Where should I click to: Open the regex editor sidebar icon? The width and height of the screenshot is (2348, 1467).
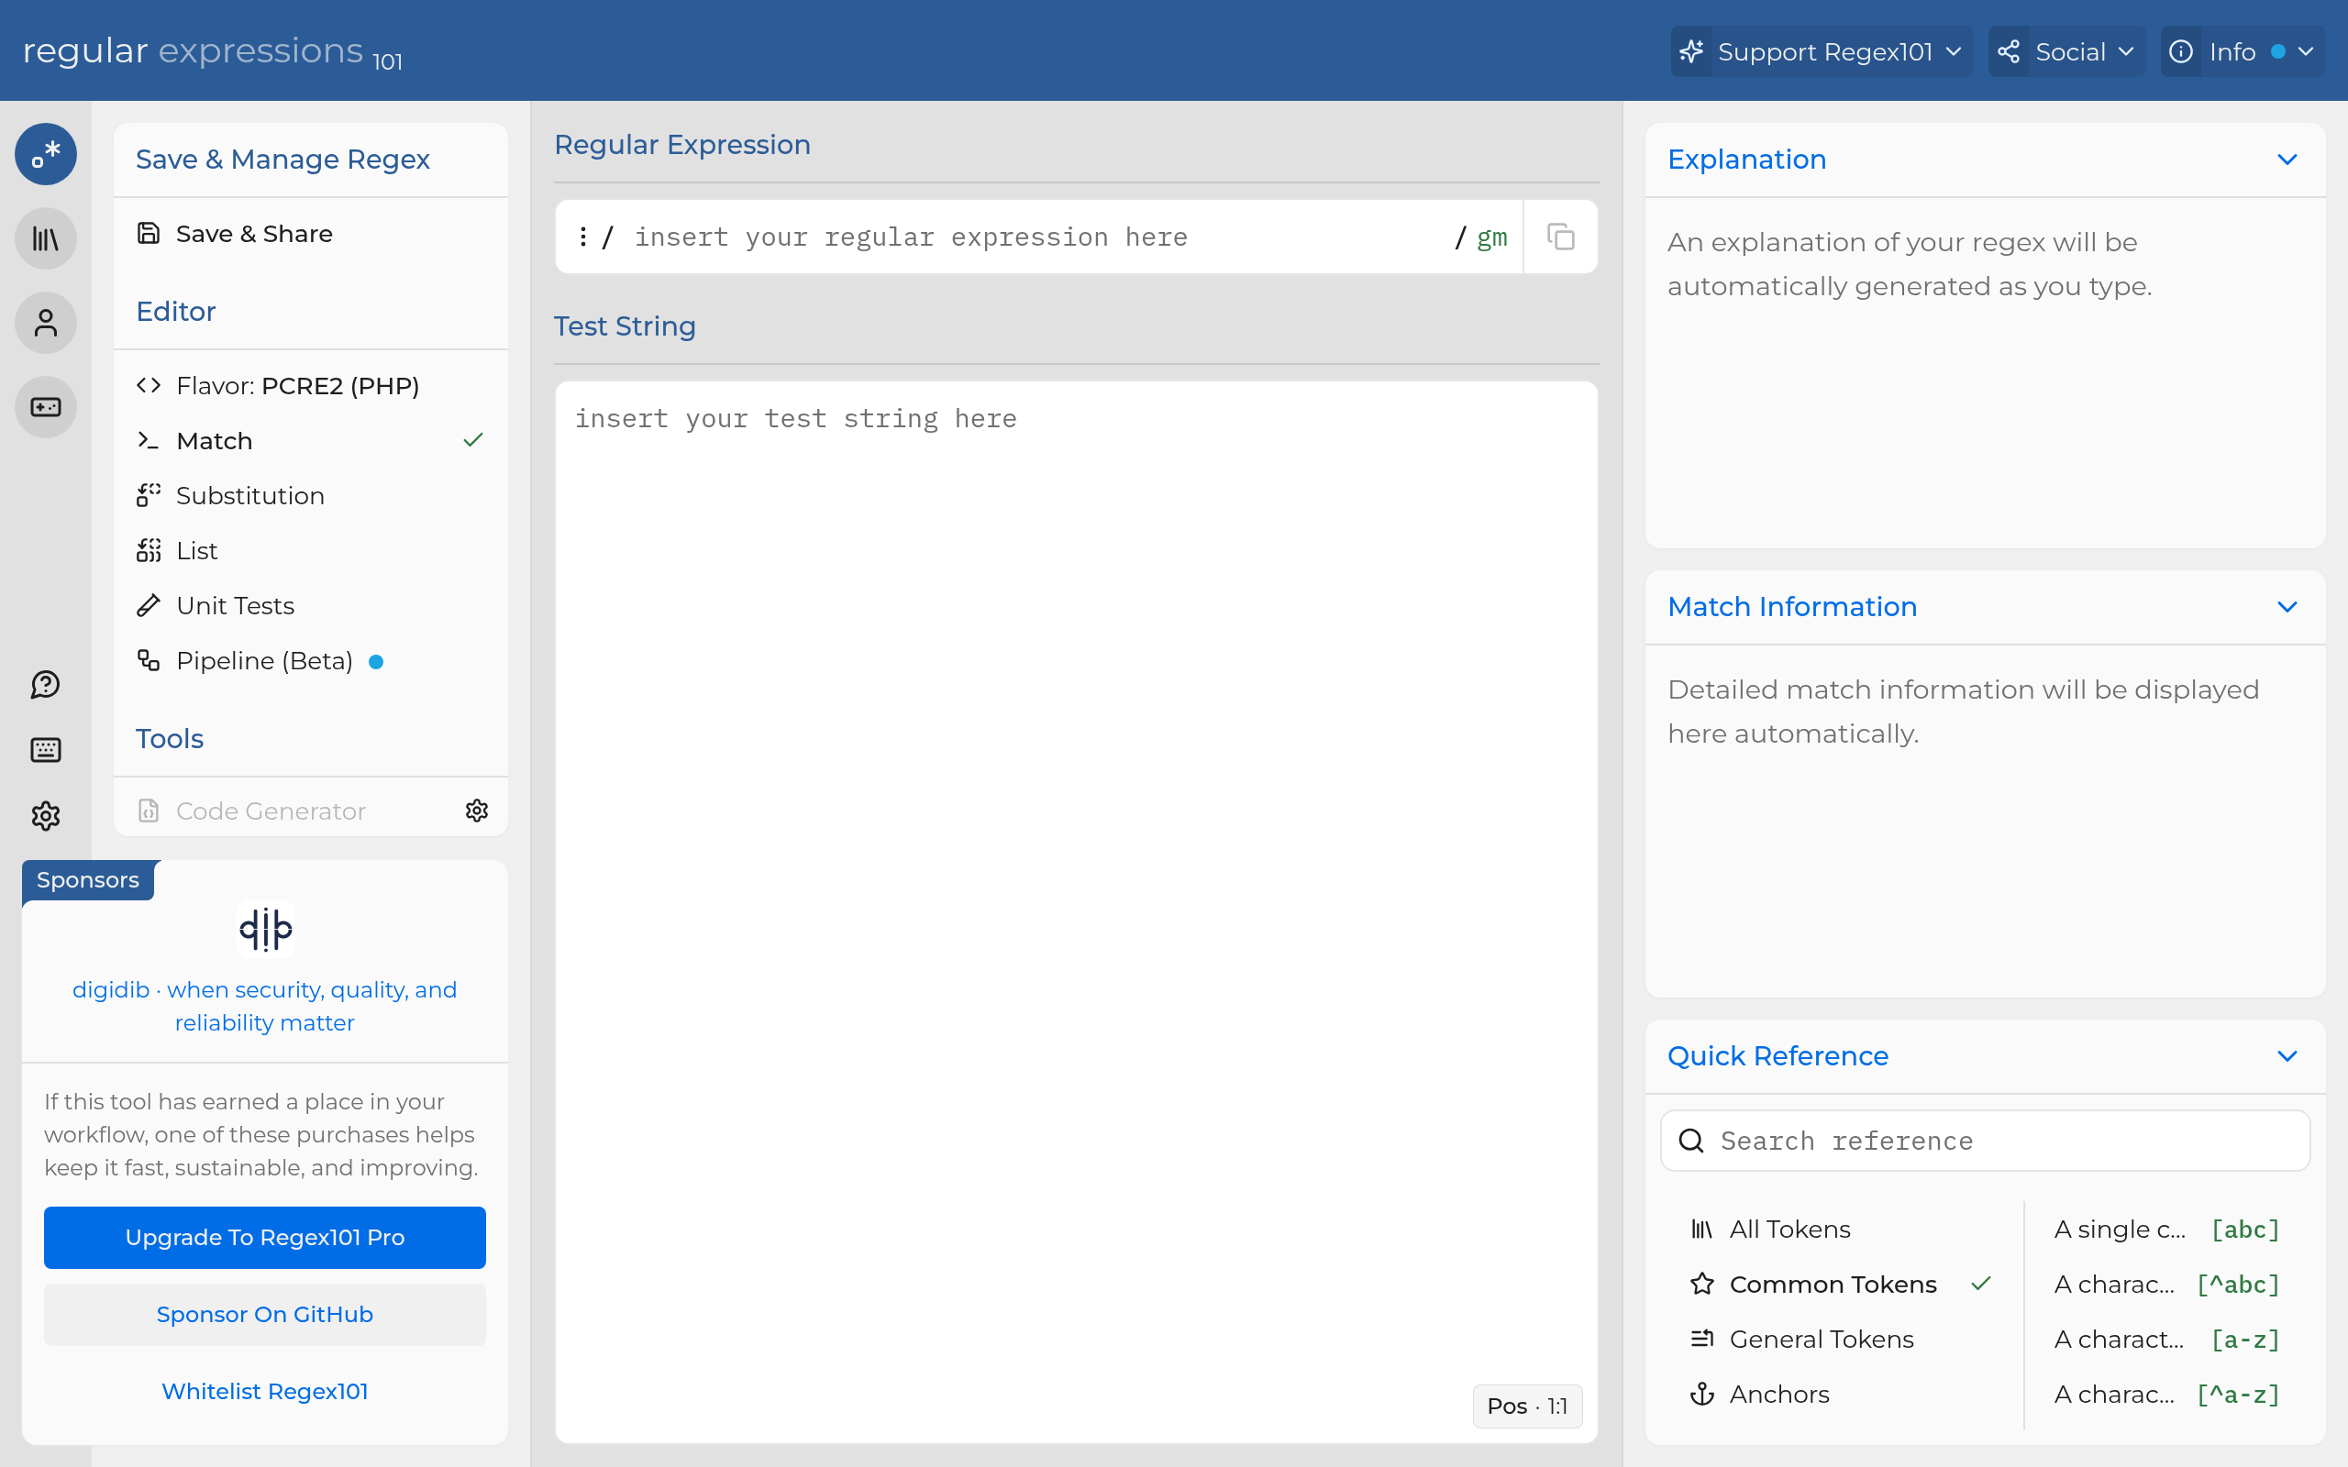46,154
